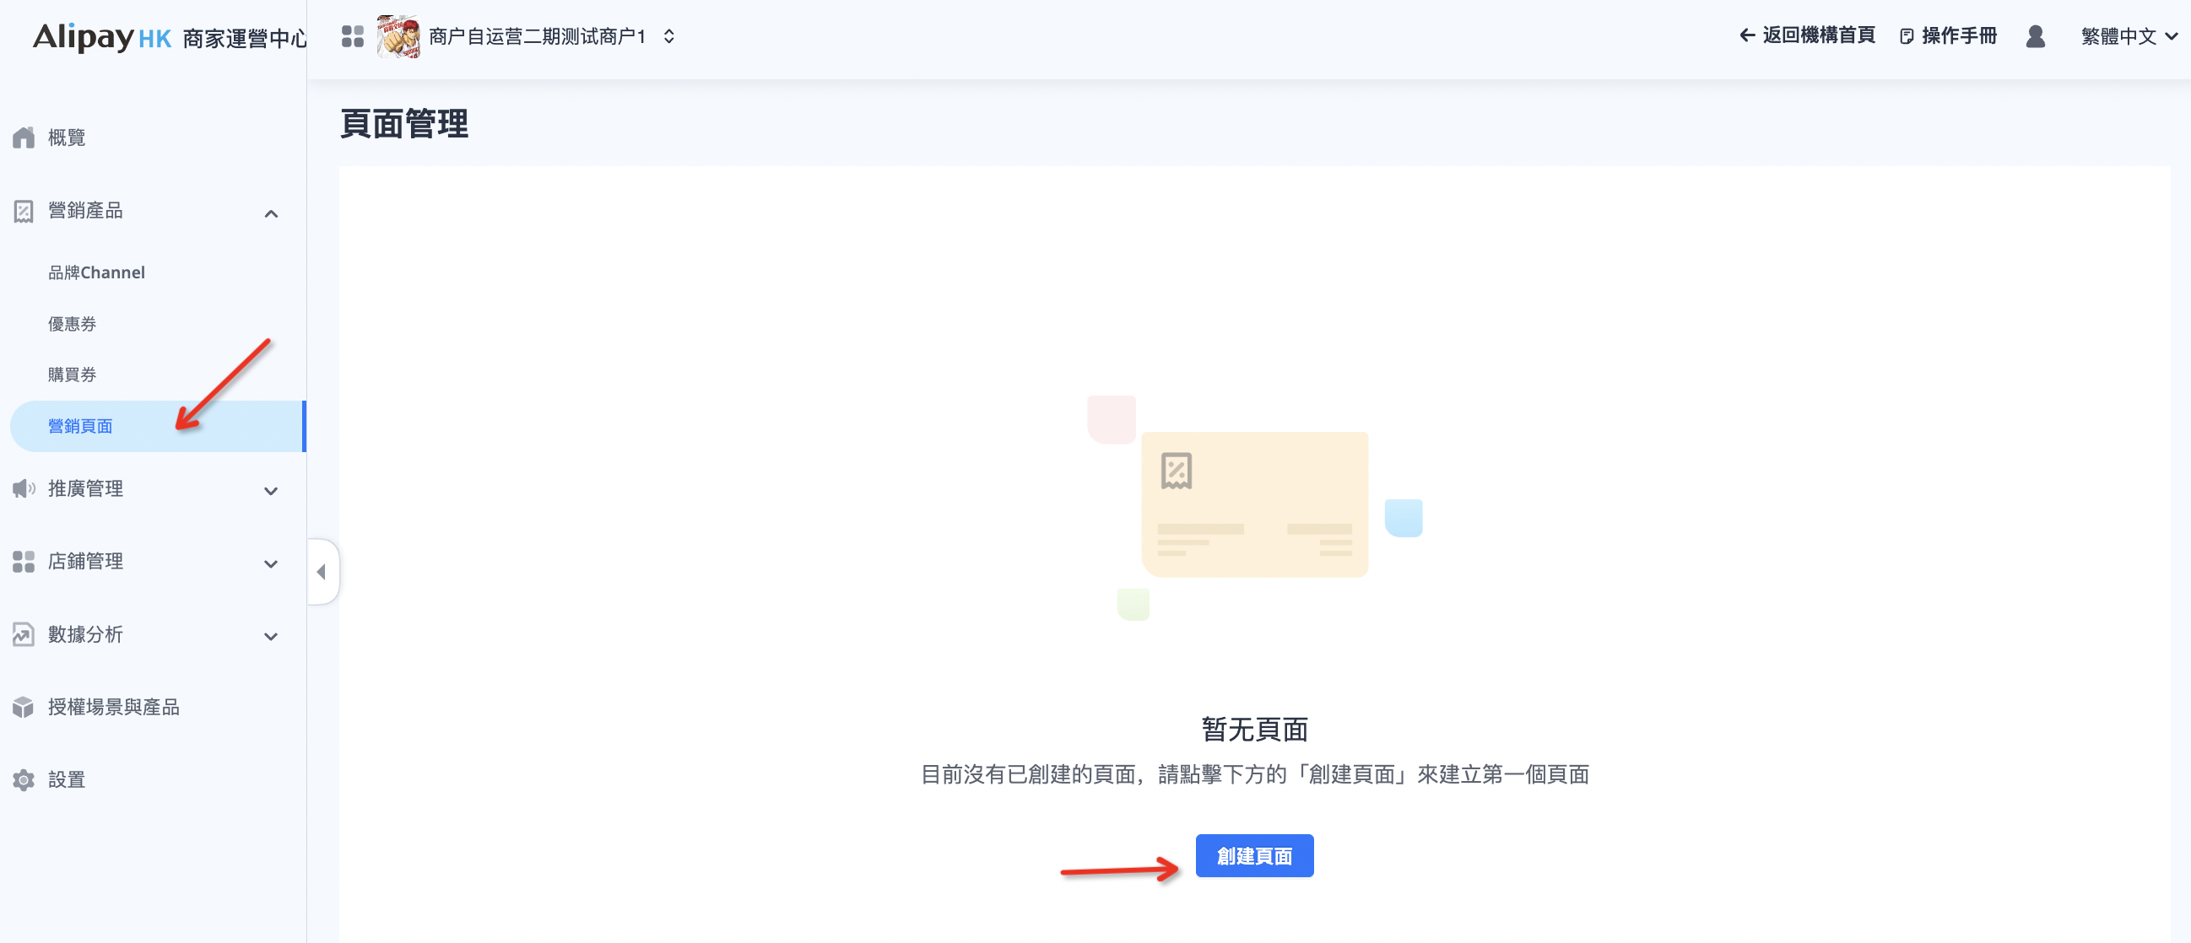Viewport: 2191px width, 943px height.
Task: Click the 數據分析 chart icon
Action: coord(24,634)
